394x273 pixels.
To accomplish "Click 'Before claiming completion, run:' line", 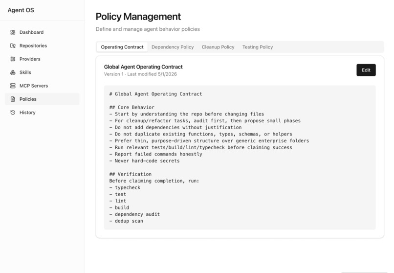I will 154,181.
